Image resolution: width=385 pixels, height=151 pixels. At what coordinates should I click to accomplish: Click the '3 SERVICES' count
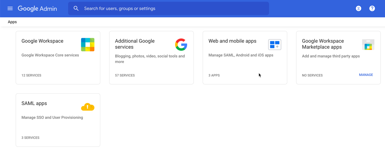pyautogui.click(x=30, y=138)
